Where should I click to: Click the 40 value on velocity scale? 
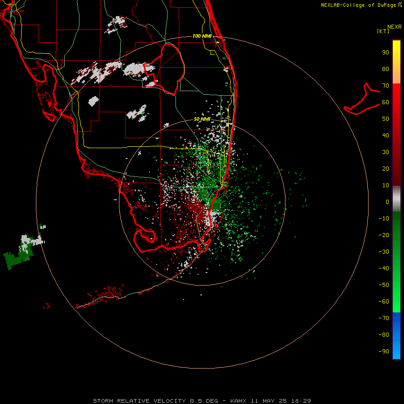pos(386,135)
